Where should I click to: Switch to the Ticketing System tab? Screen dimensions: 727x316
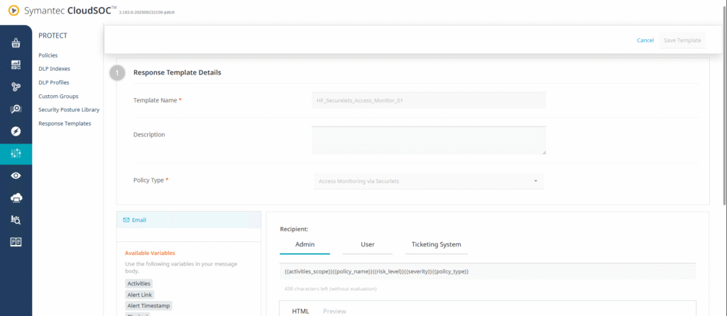click(x=436, y=244)
